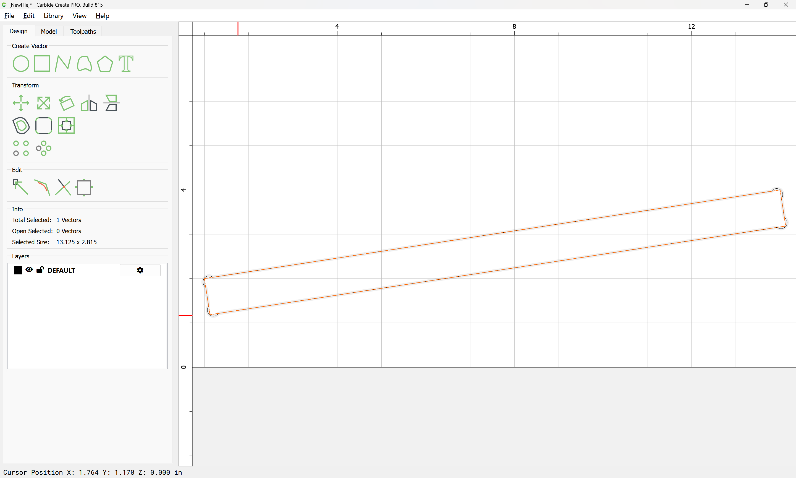Open the Library menu
The image size is (796, 478).
click(53, 16)
